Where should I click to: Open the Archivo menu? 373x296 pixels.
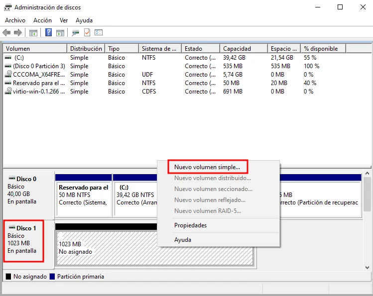pos(15,20)
